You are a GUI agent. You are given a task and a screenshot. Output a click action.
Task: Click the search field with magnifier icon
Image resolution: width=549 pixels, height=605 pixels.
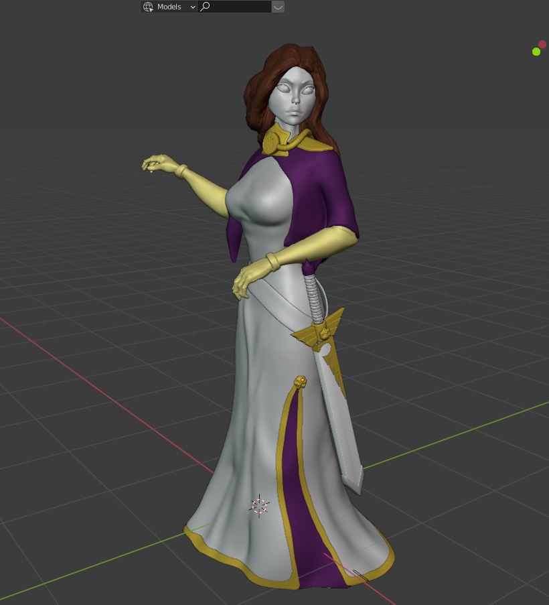click(x=234, y=7)
